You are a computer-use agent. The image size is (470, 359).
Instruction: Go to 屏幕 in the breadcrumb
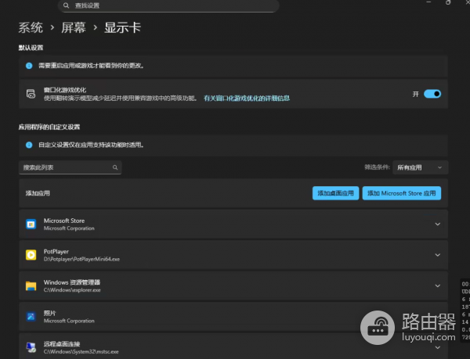[74, 28]
